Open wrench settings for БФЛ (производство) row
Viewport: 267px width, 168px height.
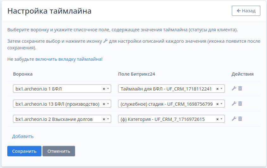[234, 103]
